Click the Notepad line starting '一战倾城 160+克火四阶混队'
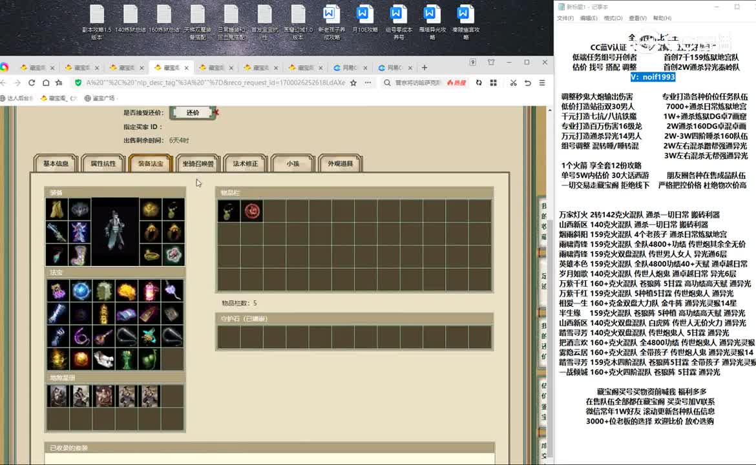 [639, 372]
